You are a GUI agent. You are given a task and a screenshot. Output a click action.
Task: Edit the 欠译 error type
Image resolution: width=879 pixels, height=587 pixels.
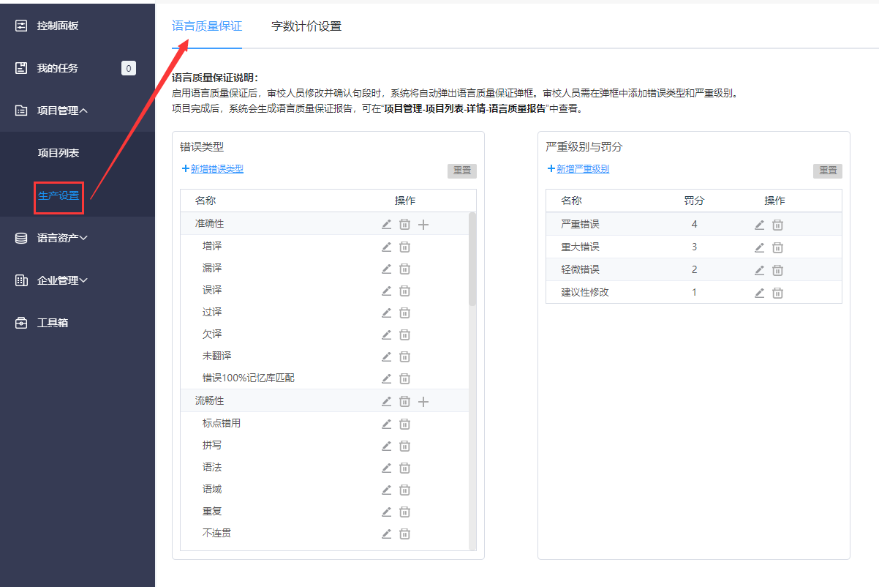pyautogui.click(x=387, y=334)
